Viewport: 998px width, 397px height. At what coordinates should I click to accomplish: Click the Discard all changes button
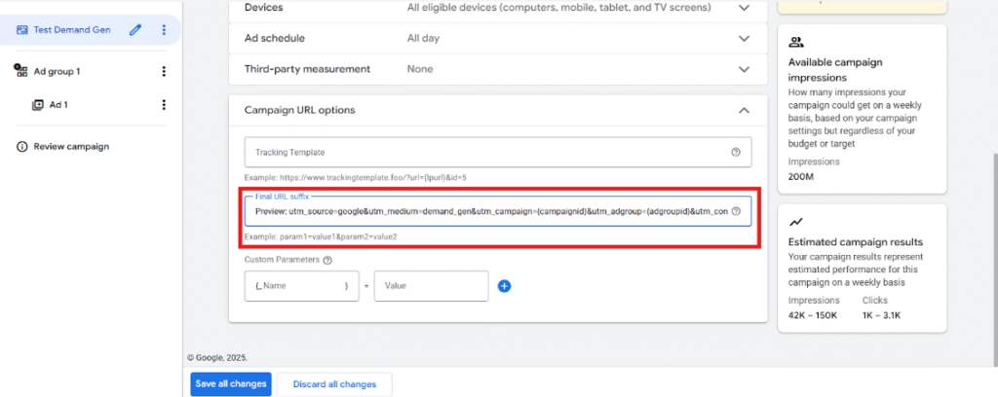[334, 384]
